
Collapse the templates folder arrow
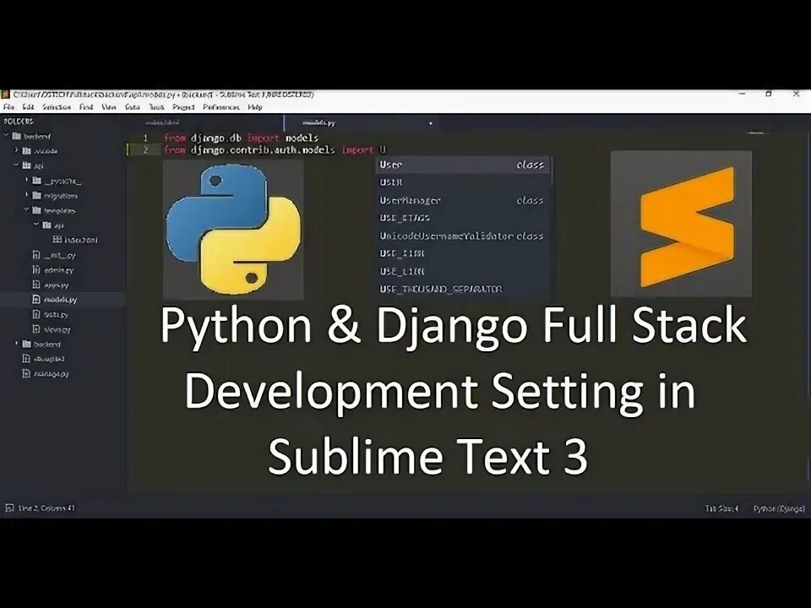point(26,210)
